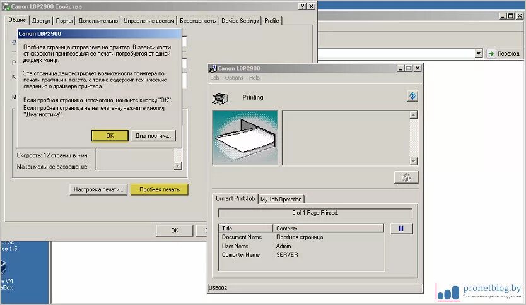Click the Максимальное разрешение label

pos(53,167)
